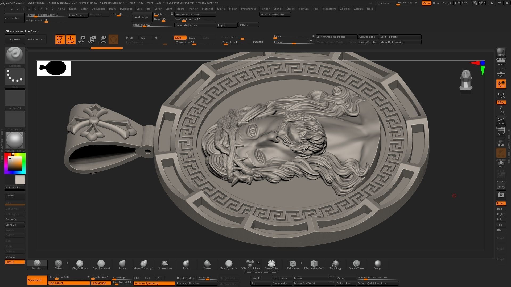The width and height of the screenshot is (511, 287).
Task: Select the DamStandard brush
Action: click(101, 264)
